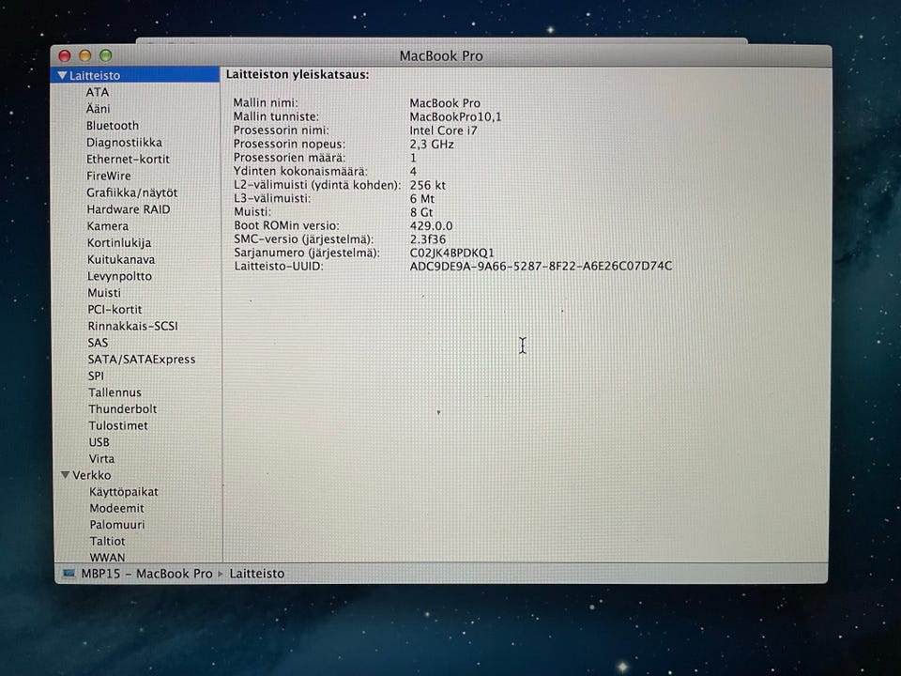Collapse the Laitteisto disclosure triangle
Screen dimensions: 901x676
[x=63, y=75]
